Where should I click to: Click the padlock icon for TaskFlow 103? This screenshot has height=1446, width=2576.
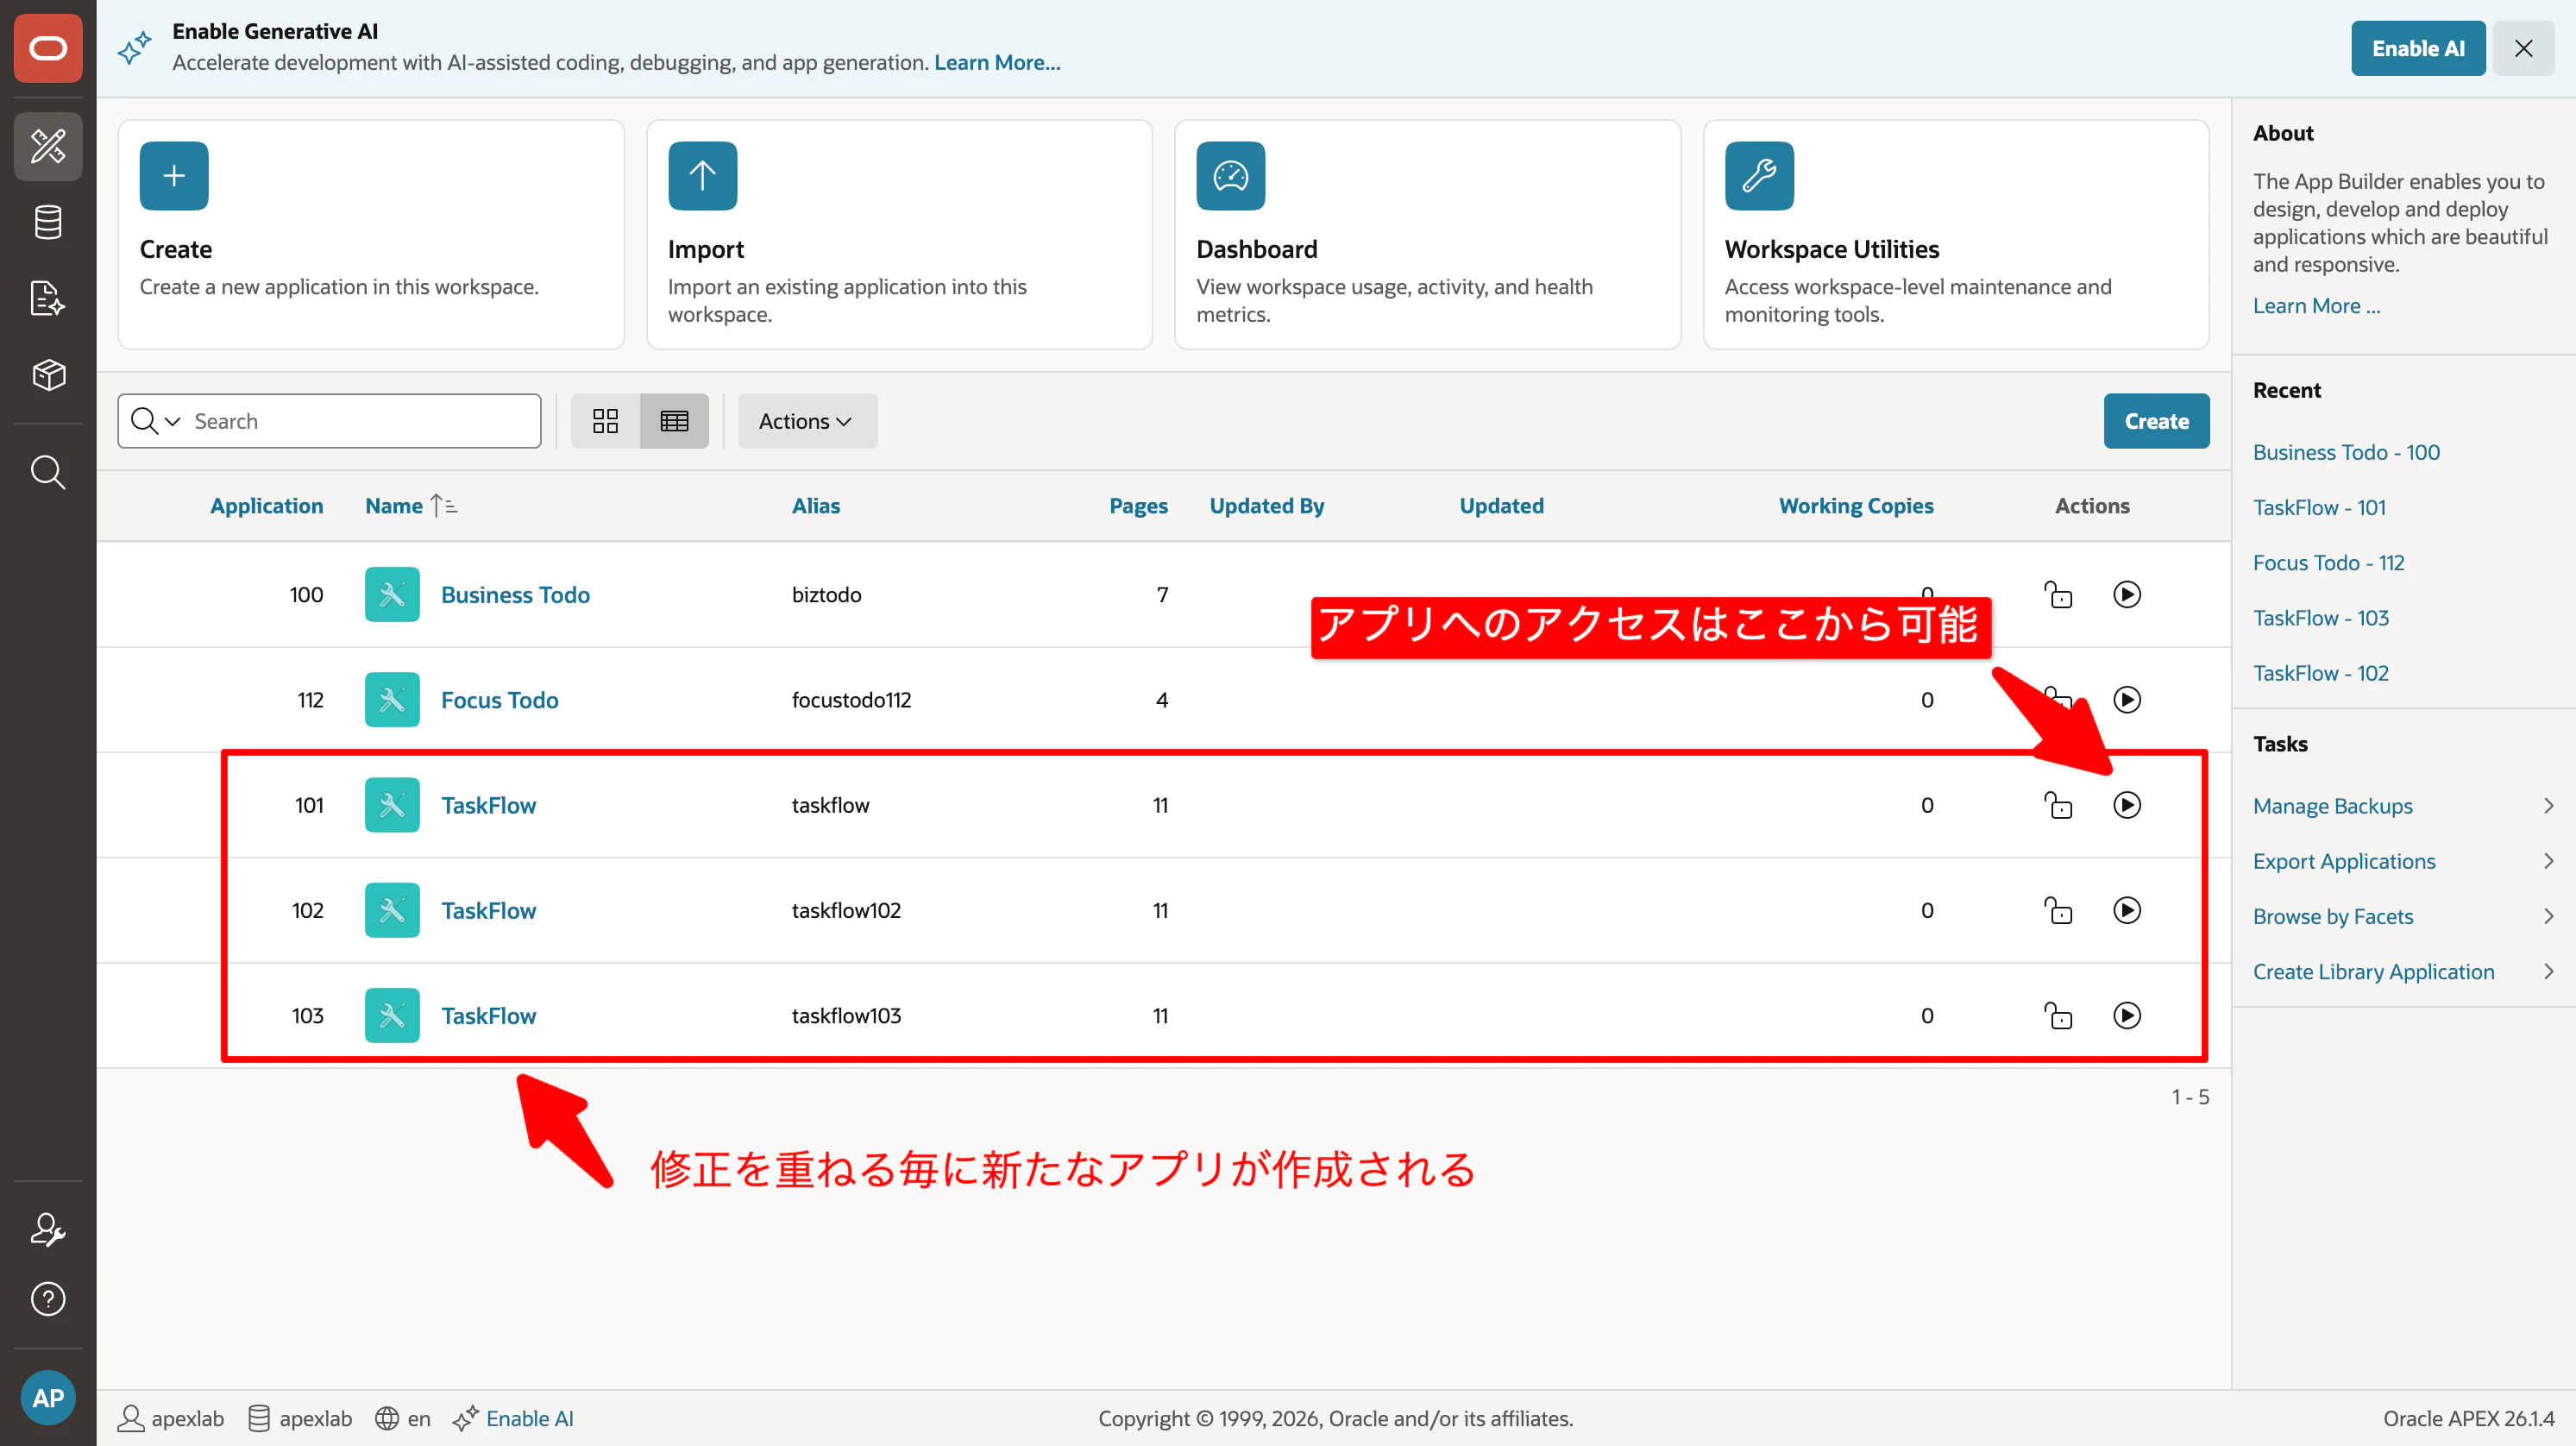(2058, 1016)
